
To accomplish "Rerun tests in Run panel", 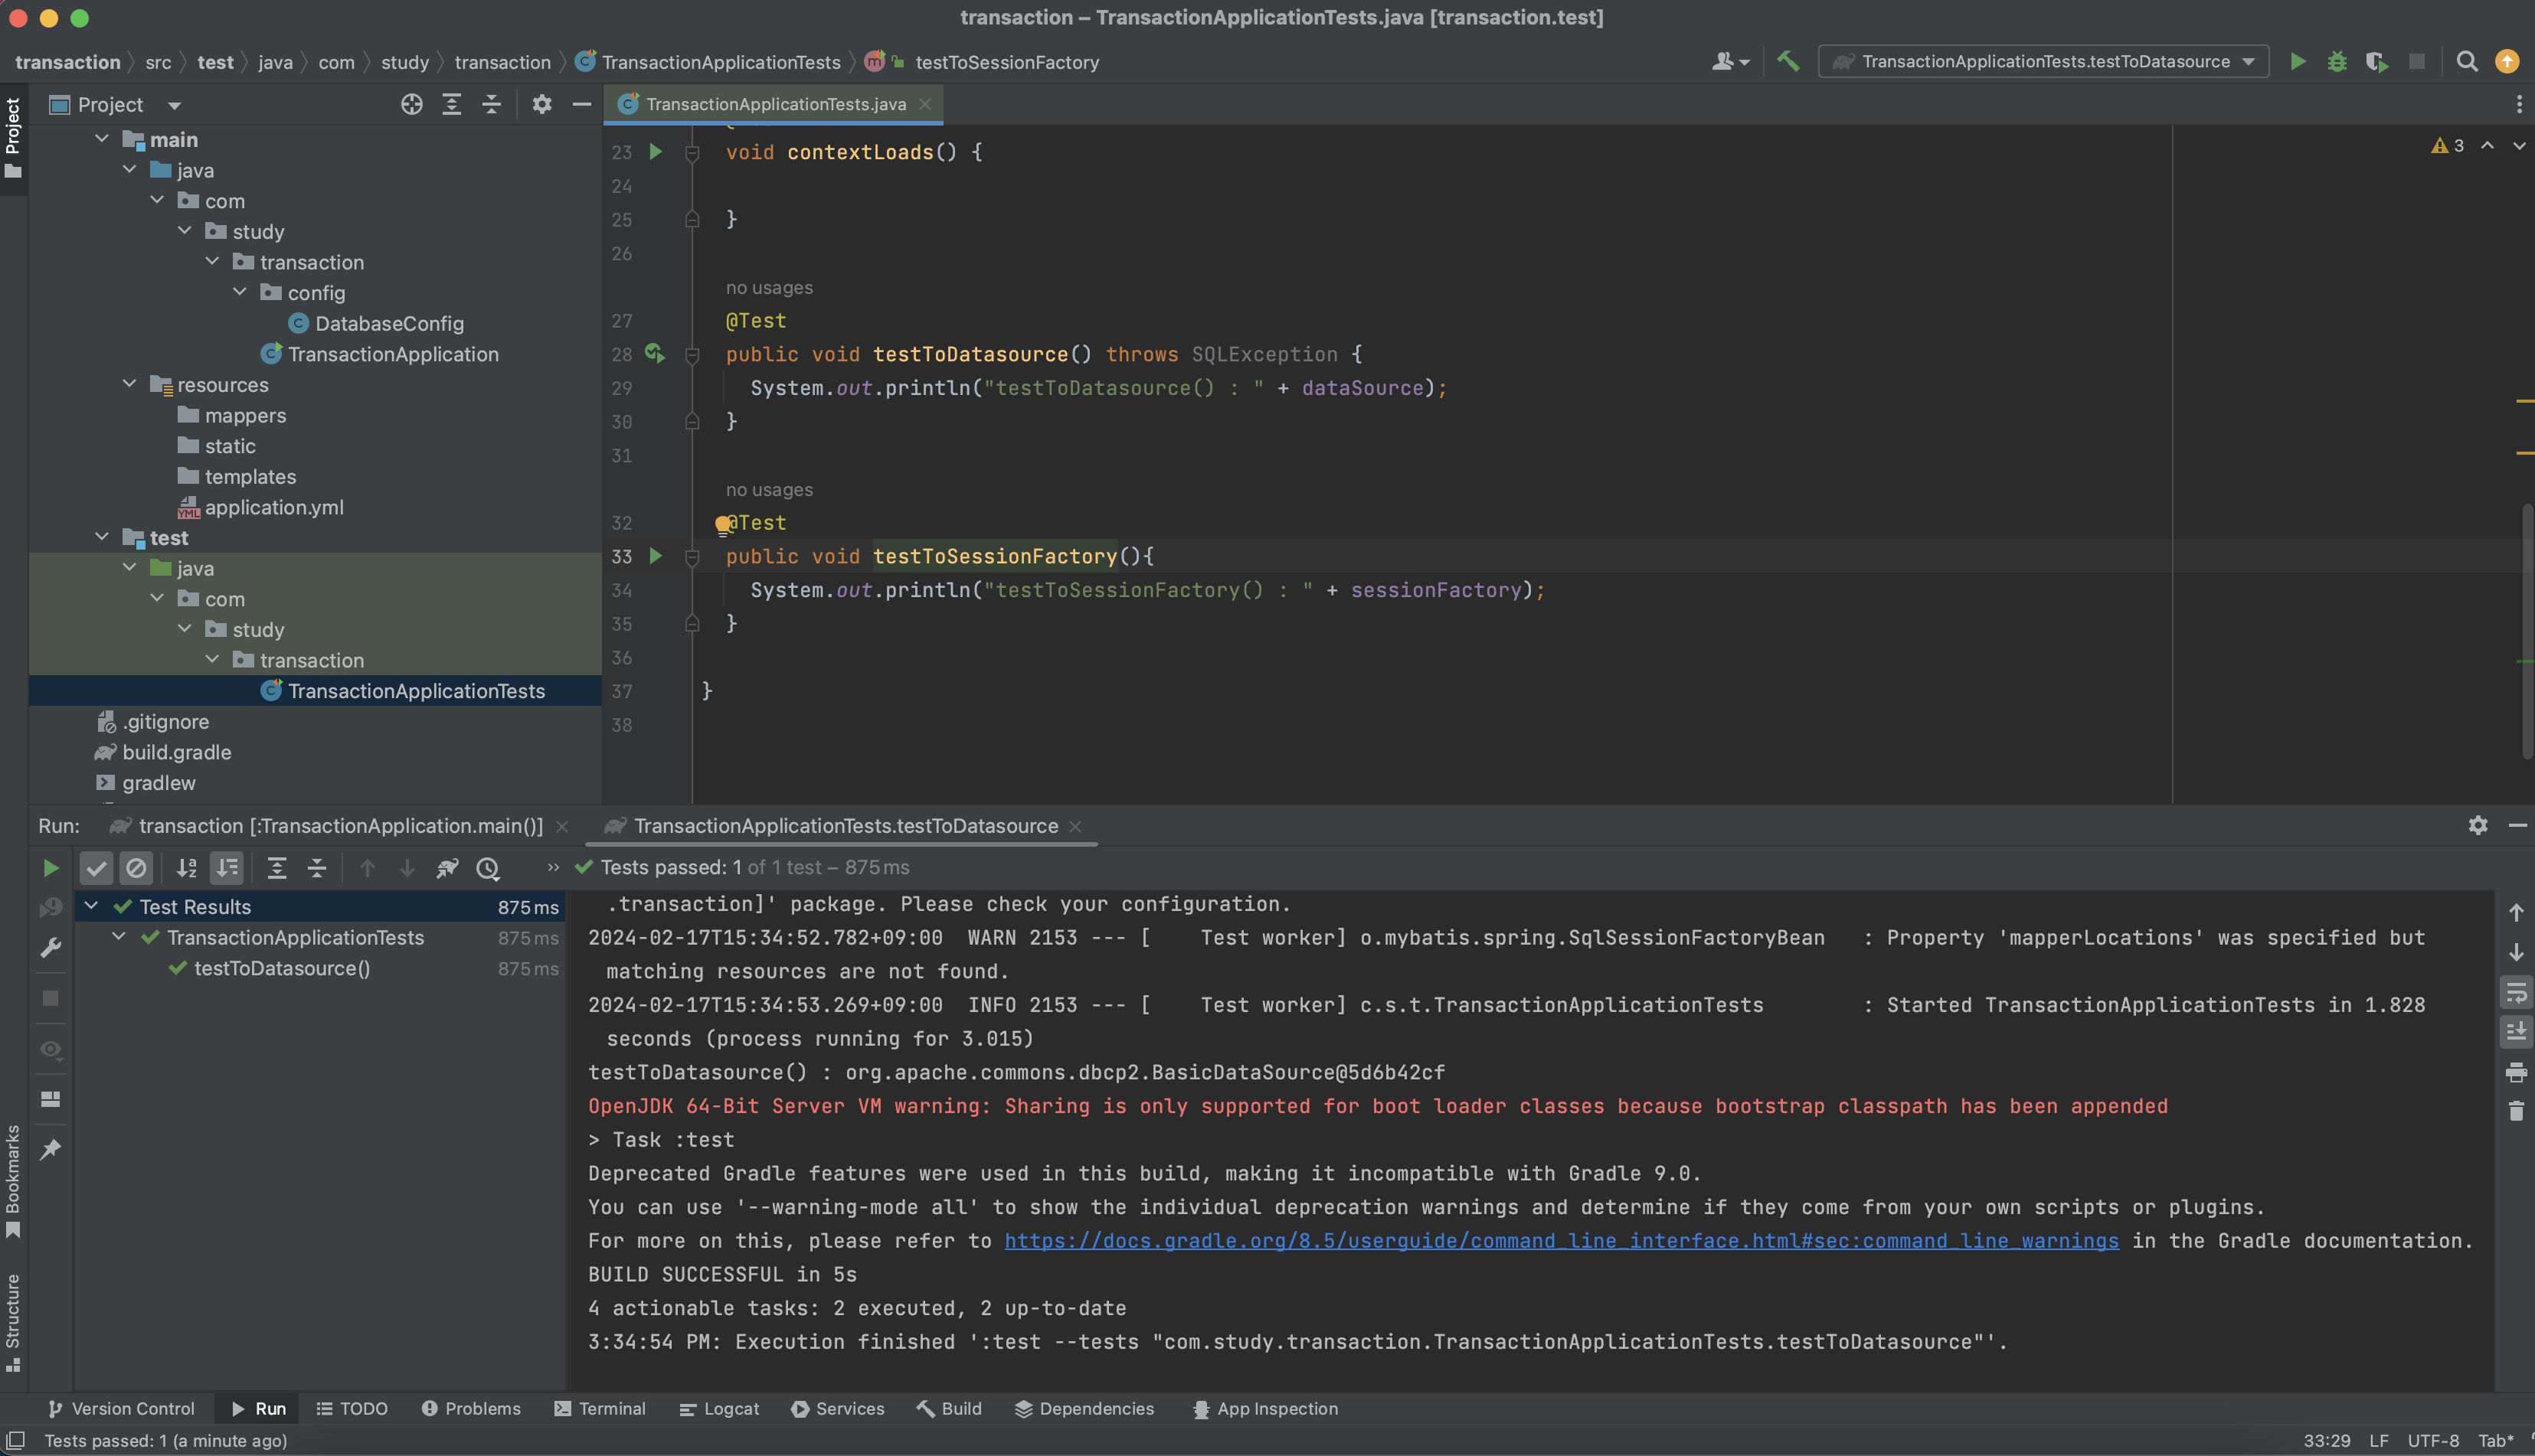I will [x=50, y=868].
